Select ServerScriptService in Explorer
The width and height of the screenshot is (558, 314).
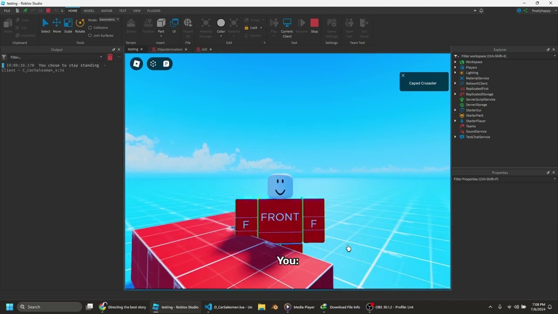480,99
